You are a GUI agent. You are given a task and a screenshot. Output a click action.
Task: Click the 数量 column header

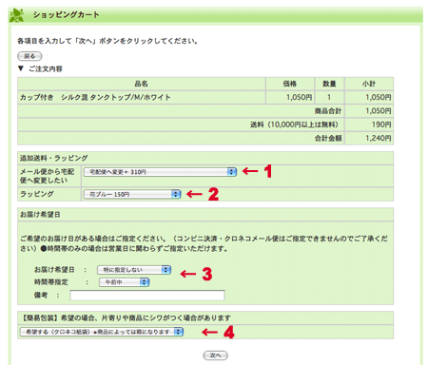(x=329, y=84)
